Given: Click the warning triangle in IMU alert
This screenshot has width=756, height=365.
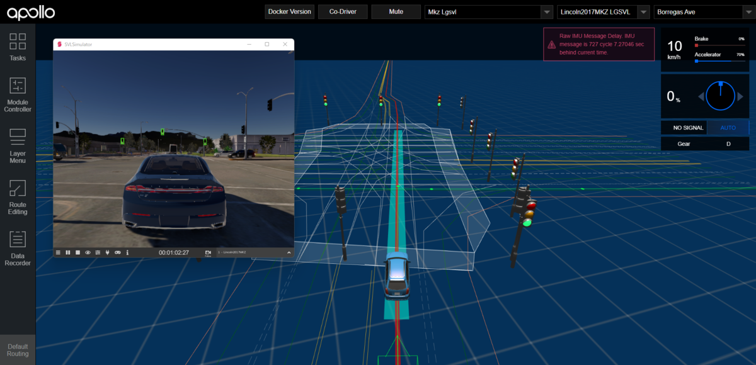Looking at the screenshot, I should point(551,45).
